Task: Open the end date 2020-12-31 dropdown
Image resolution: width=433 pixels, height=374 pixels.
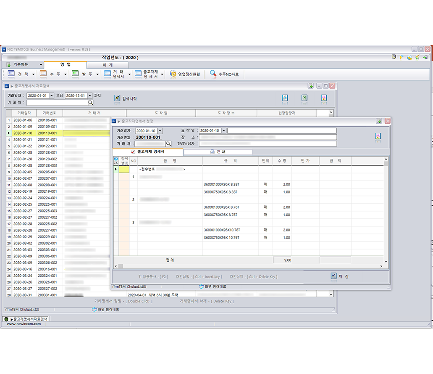Action: coord(90,96)
